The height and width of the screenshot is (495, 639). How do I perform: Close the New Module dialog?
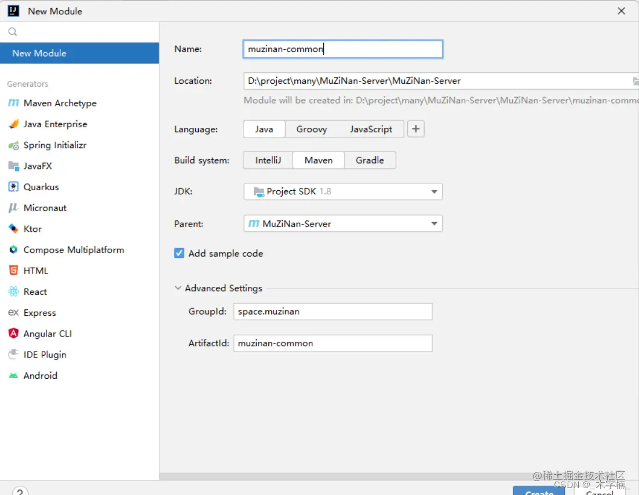point(621,11)
